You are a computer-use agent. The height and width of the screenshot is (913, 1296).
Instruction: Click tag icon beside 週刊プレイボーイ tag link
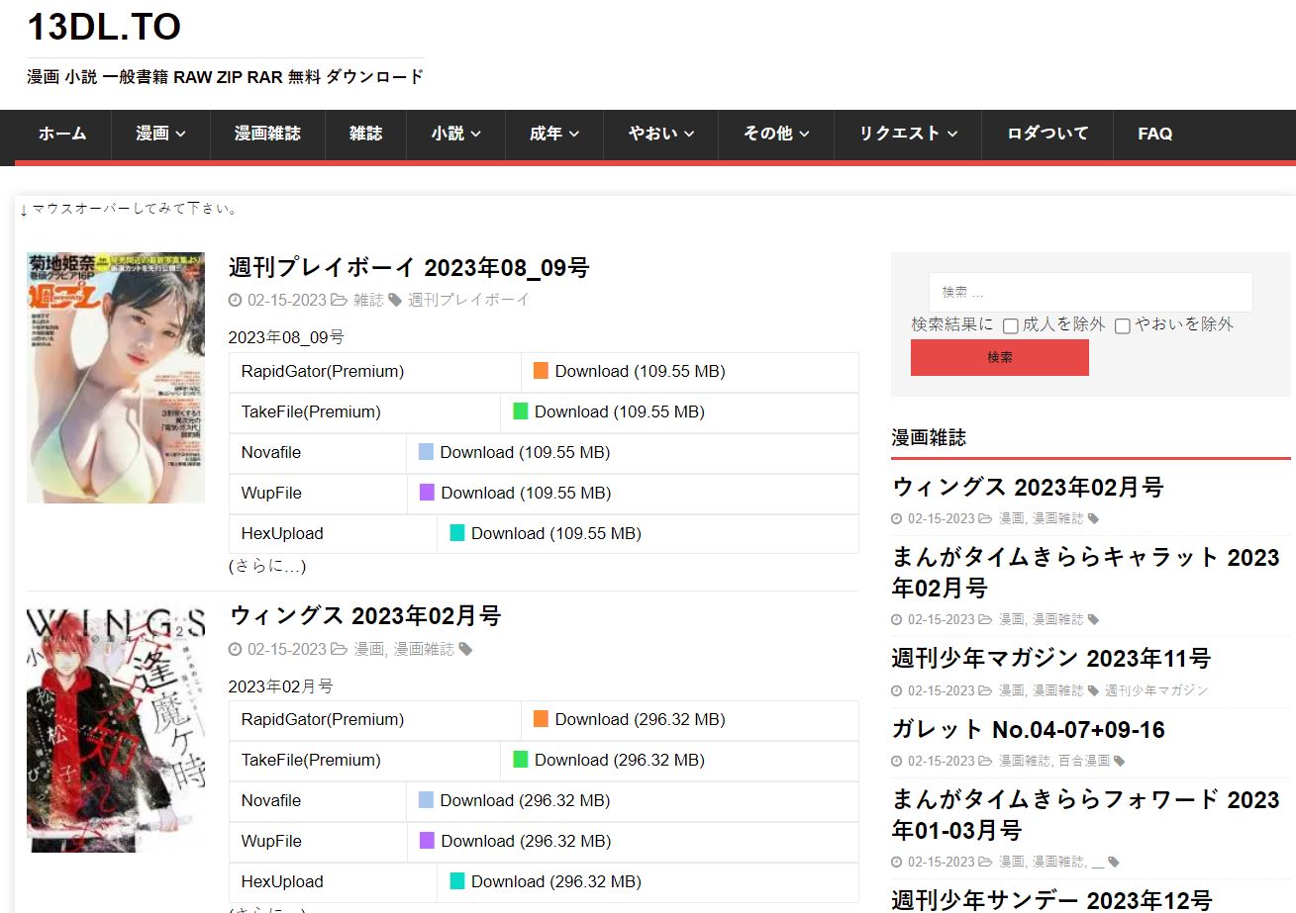pos(395,300)
